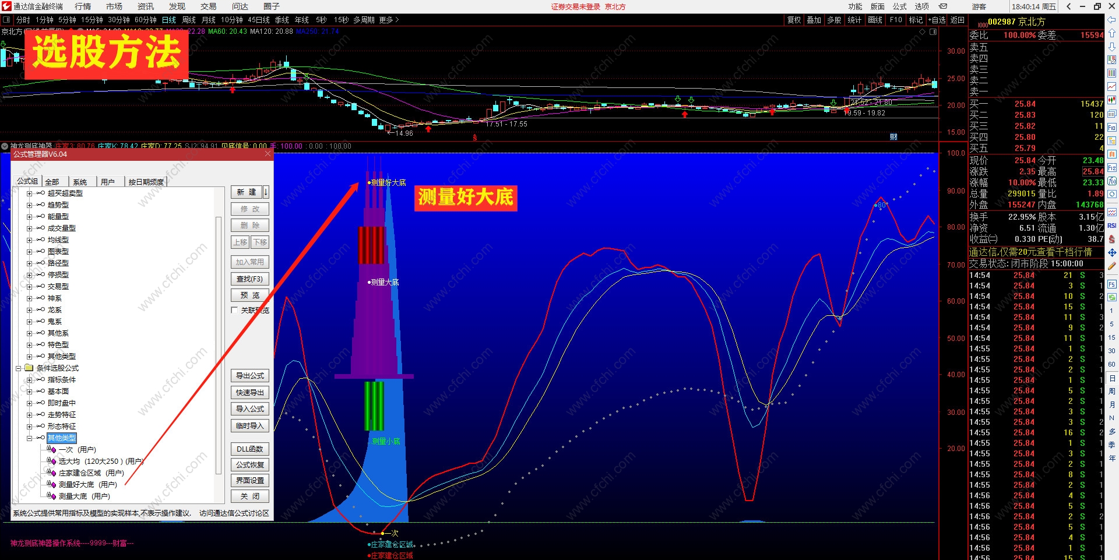
Task: Click the trend line chart sidebar icon
Action: tap(1112, 86)
